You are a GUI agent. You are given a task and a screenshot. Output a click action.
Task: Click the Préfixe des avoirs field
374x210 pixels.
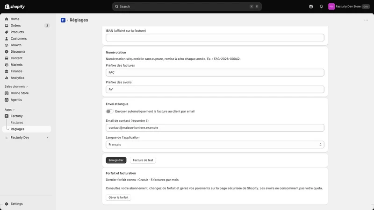[215, 89]
